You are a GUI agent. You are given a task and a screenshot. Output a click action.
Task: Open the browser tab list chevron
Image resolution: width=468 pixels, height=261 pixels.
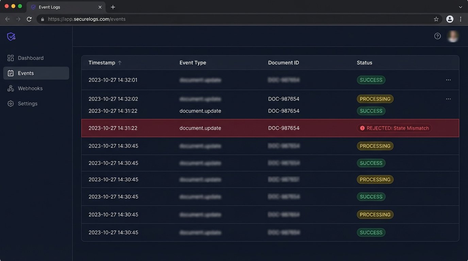tap(461, 7)
